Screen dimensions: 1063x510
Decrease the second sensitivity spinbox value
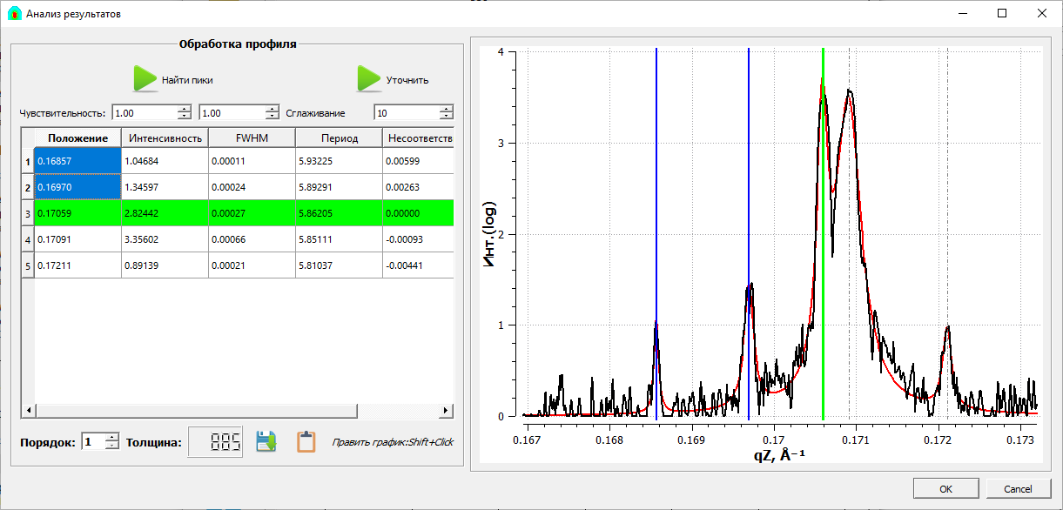tap(271, 117)
